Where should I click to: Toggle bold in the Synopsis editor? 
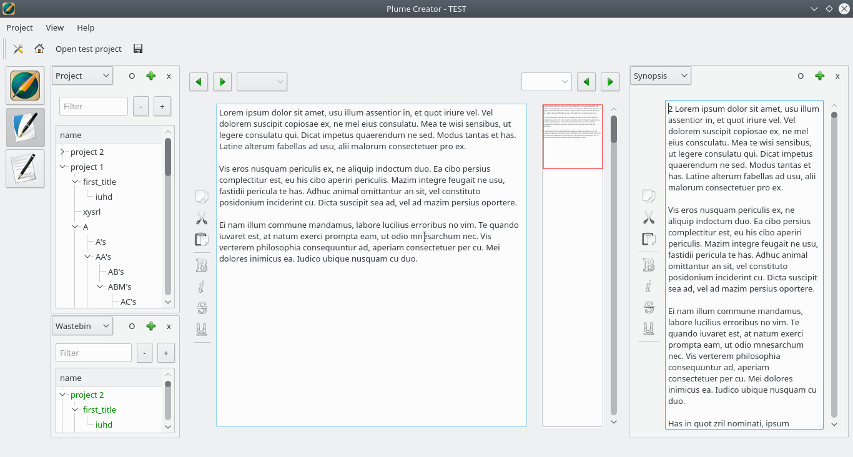coord(649,265)
